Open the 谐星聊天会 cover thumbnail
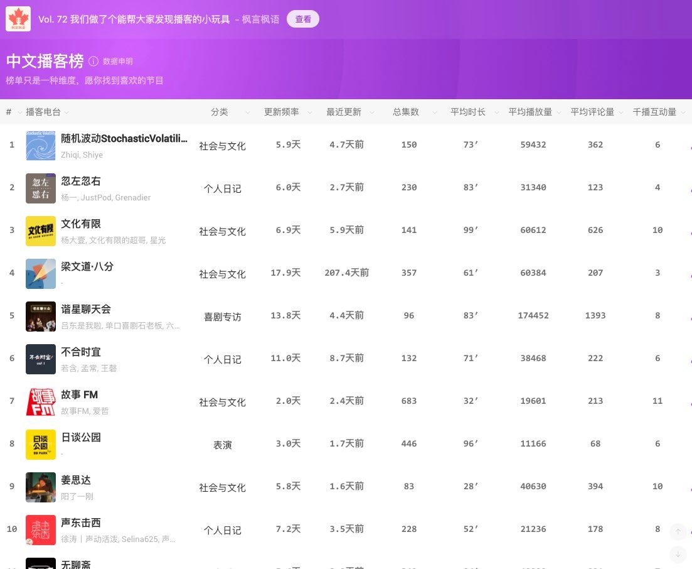The height and width of the screenshot is (569, 692). [x=41, y=317]
